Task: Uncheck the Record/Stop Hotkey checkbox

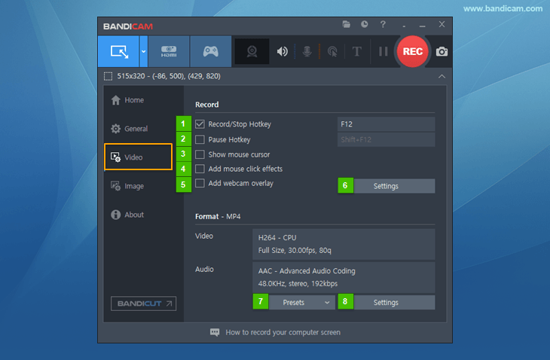Action: tap(200, 124)
